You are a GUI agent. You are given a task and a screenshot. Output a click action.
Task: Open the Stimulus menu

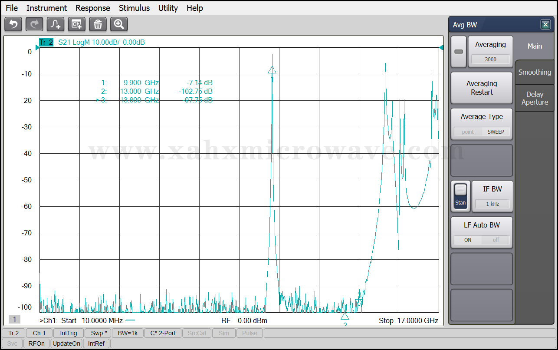pos(134,8)
